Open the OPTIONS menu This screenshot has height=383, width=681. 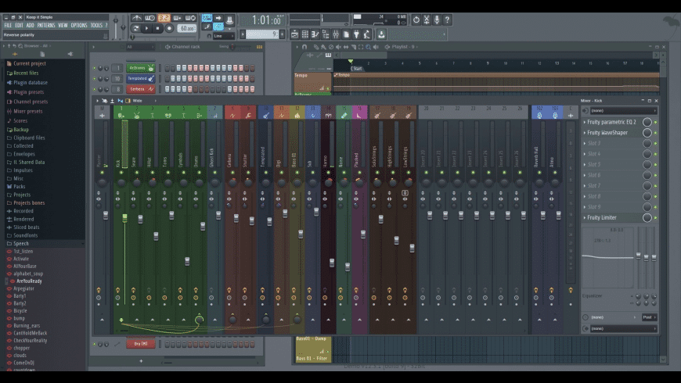(x=79, y=25)
